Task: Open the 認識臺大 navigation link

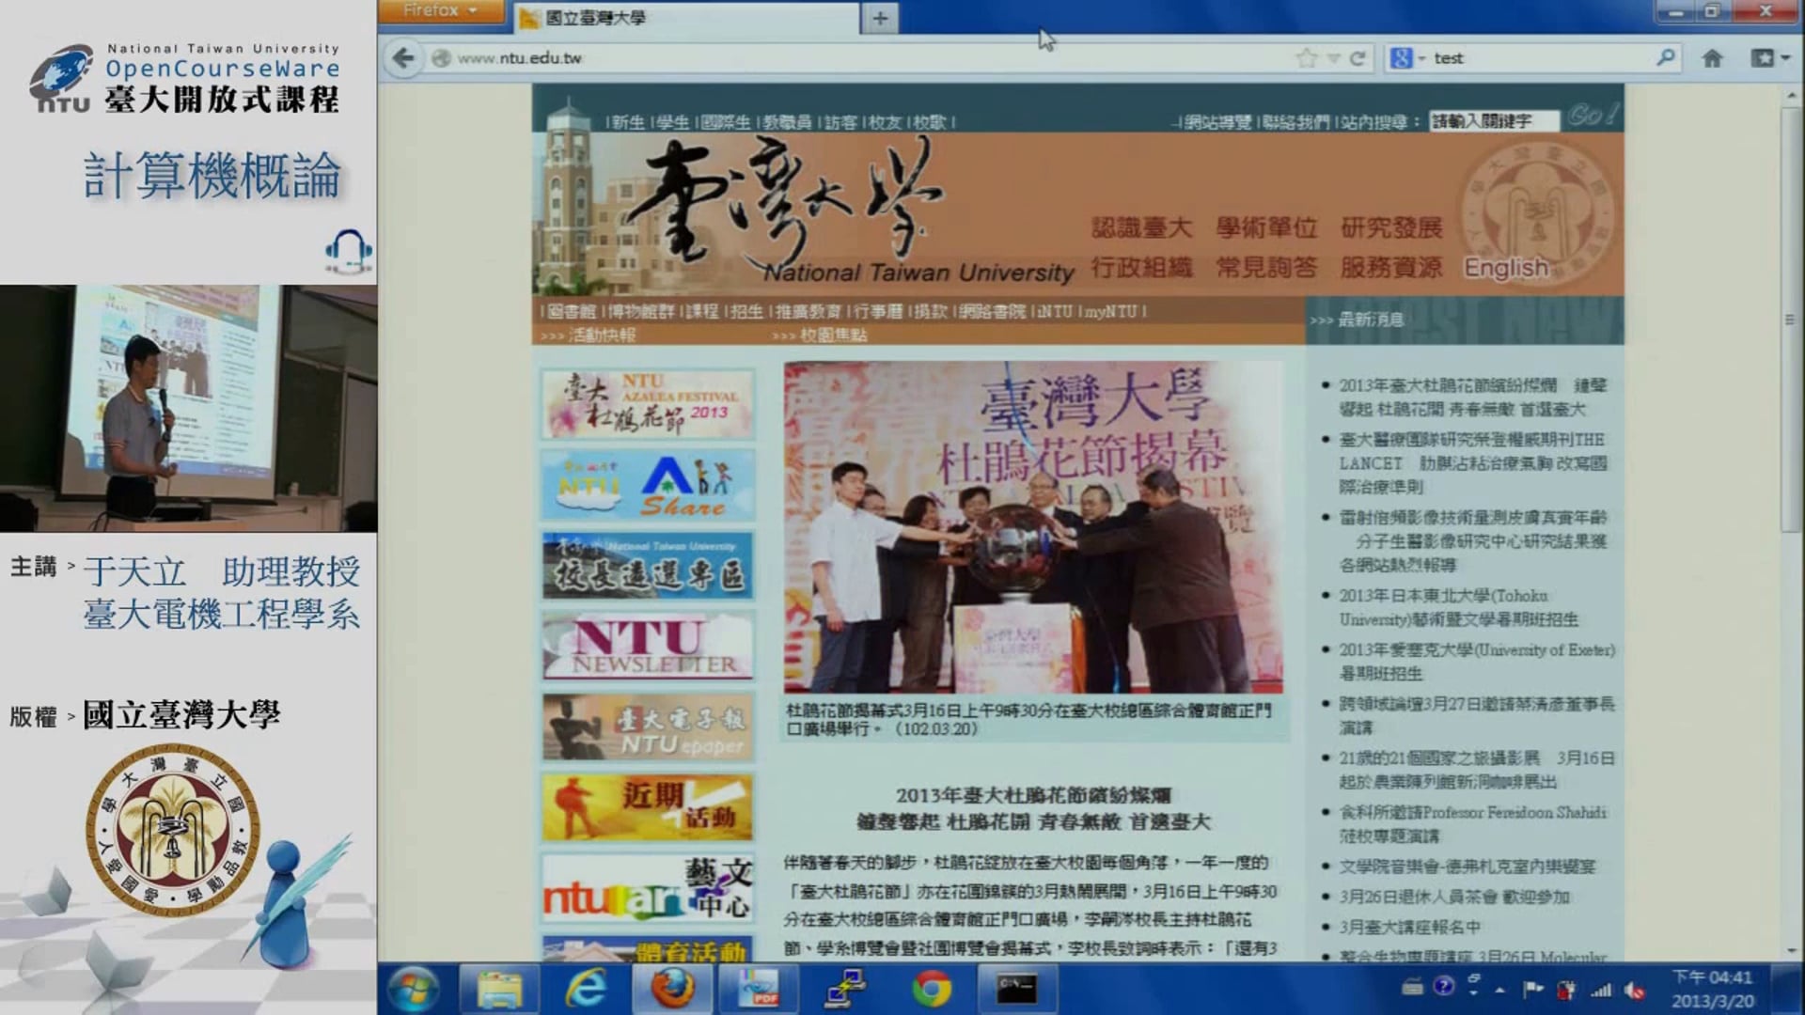Action: point(1141,227)
